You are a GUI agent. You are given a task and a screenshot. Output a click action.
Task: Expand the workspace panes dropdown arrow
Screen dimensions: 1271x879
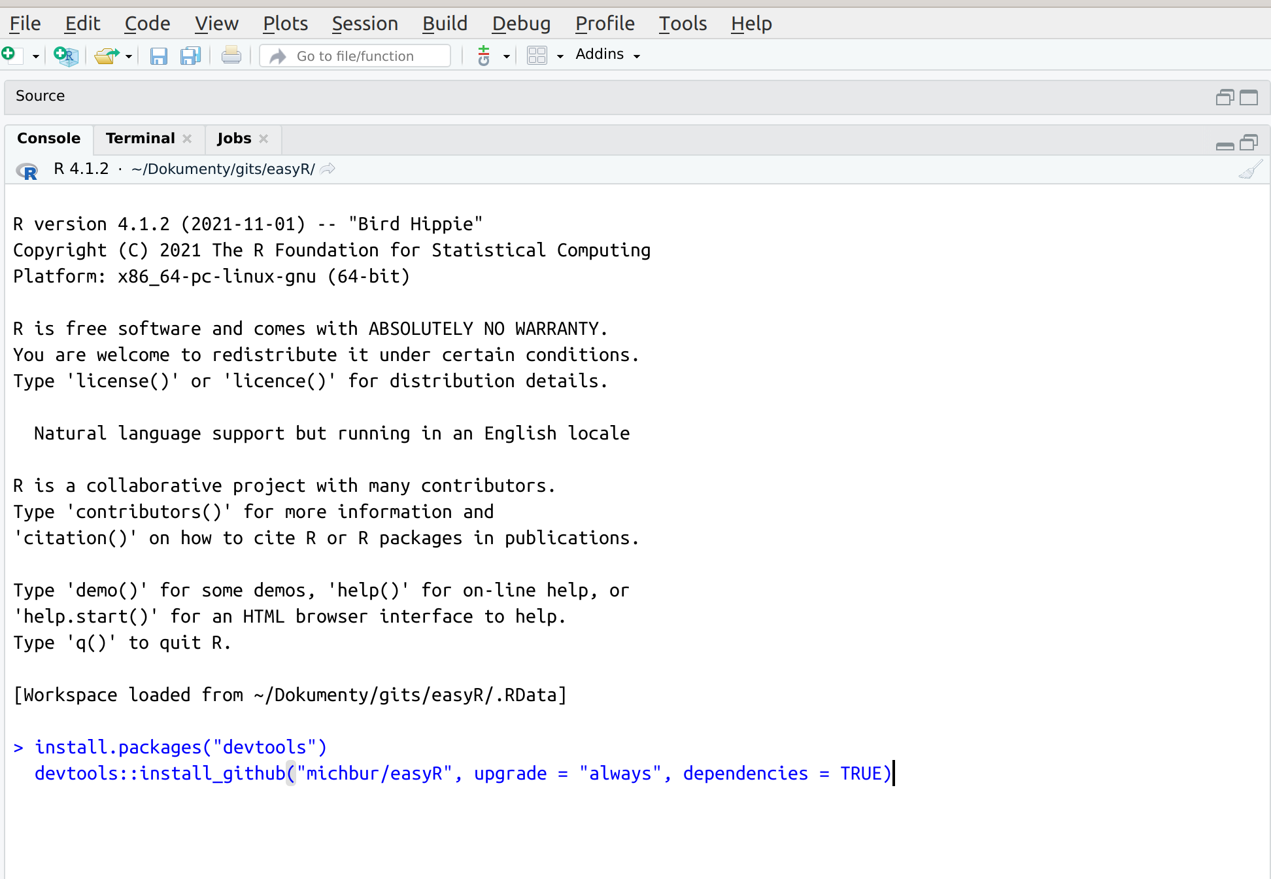560,56
